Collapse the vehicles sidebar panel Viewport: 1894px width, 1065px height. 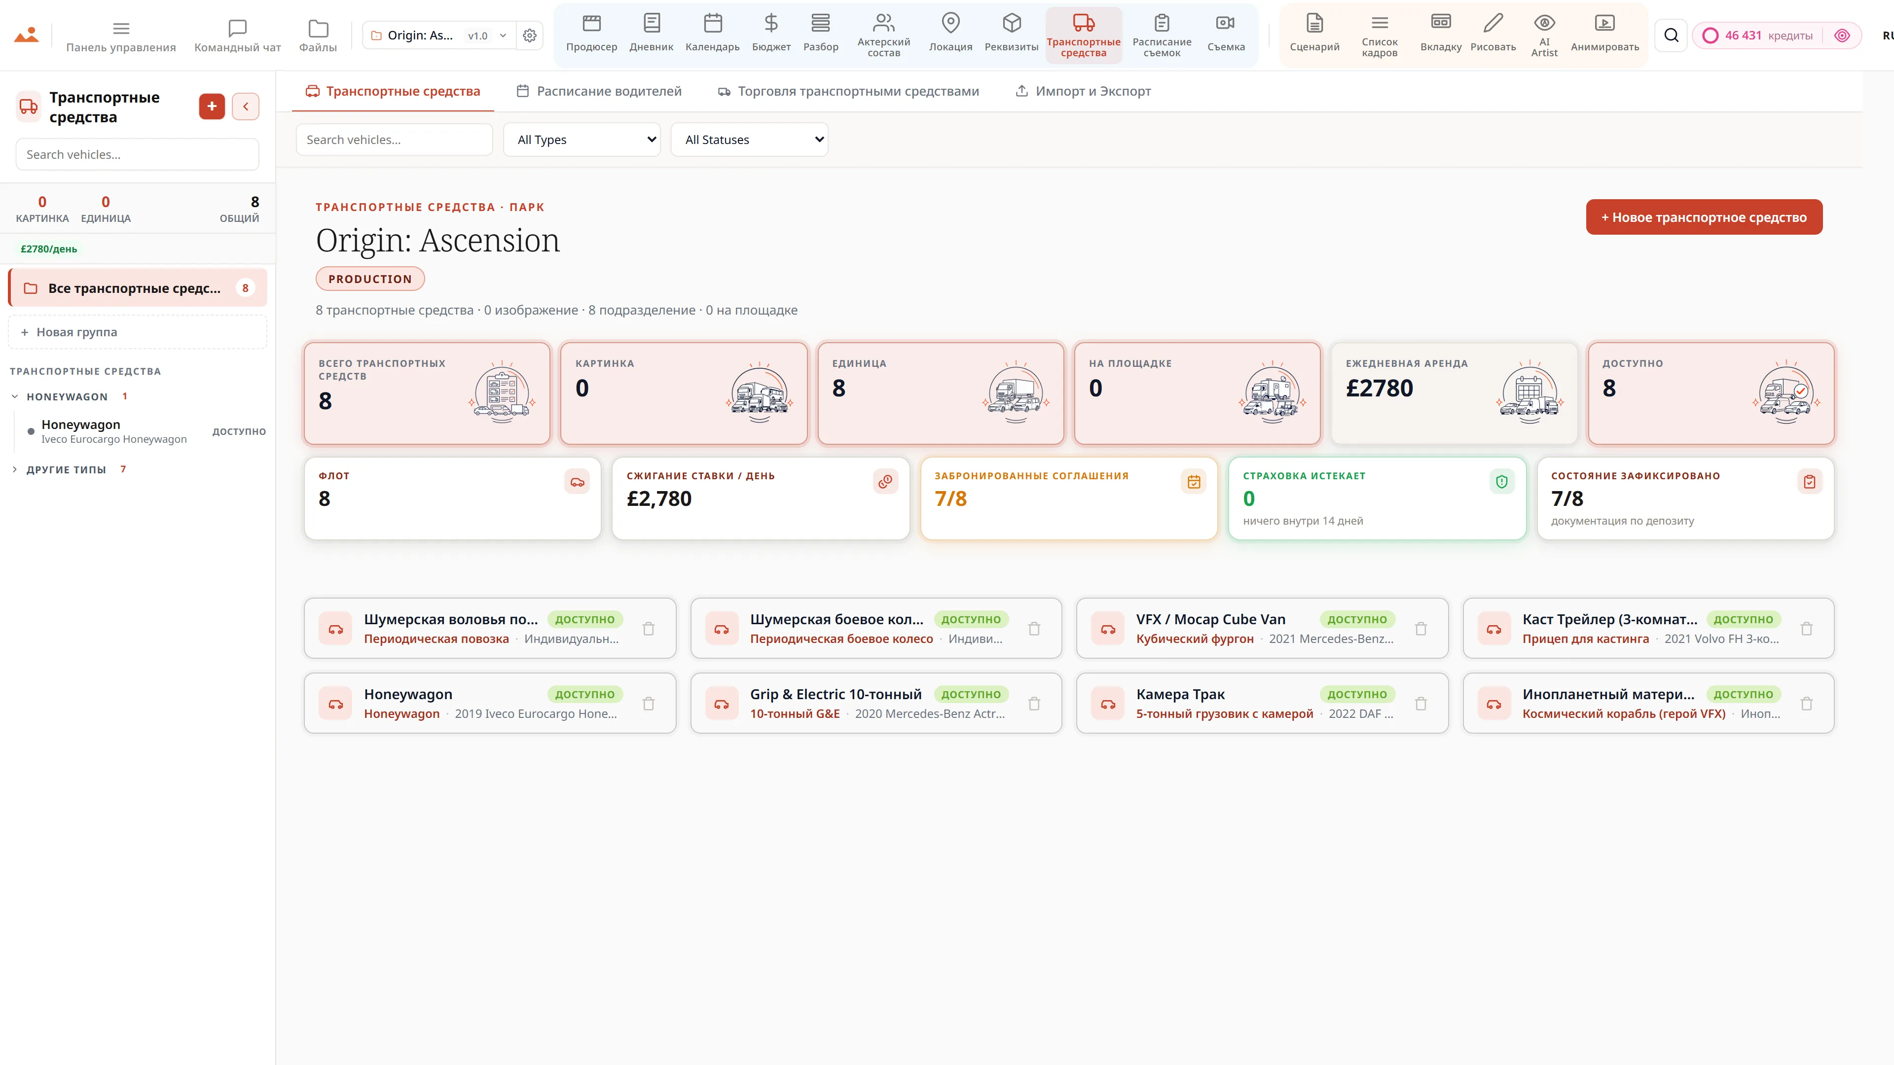click(246, 106)
